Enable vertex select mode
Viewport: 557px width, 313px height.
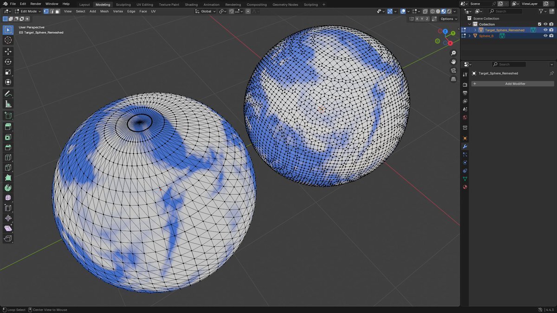pyautogui.click(x=46, y=11)
